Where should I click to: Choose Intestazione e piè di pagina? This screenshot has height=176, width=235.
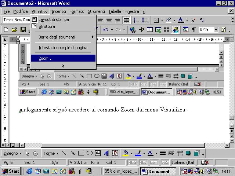(63, 48)
